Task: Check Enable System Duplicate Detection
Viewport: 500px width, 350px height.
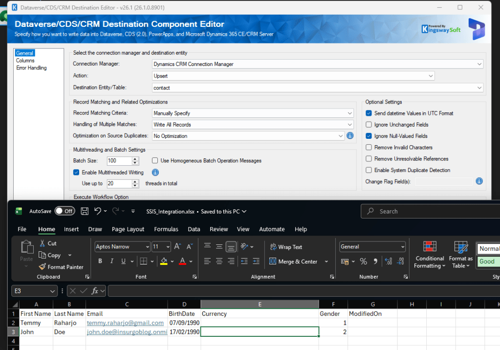Action: point(369,170)
